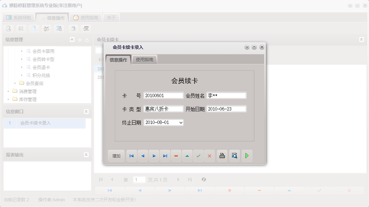Collapse the 信息管理 panel
Image resolution: width=369 pixels, height=207 pixels.
(72, 39)
